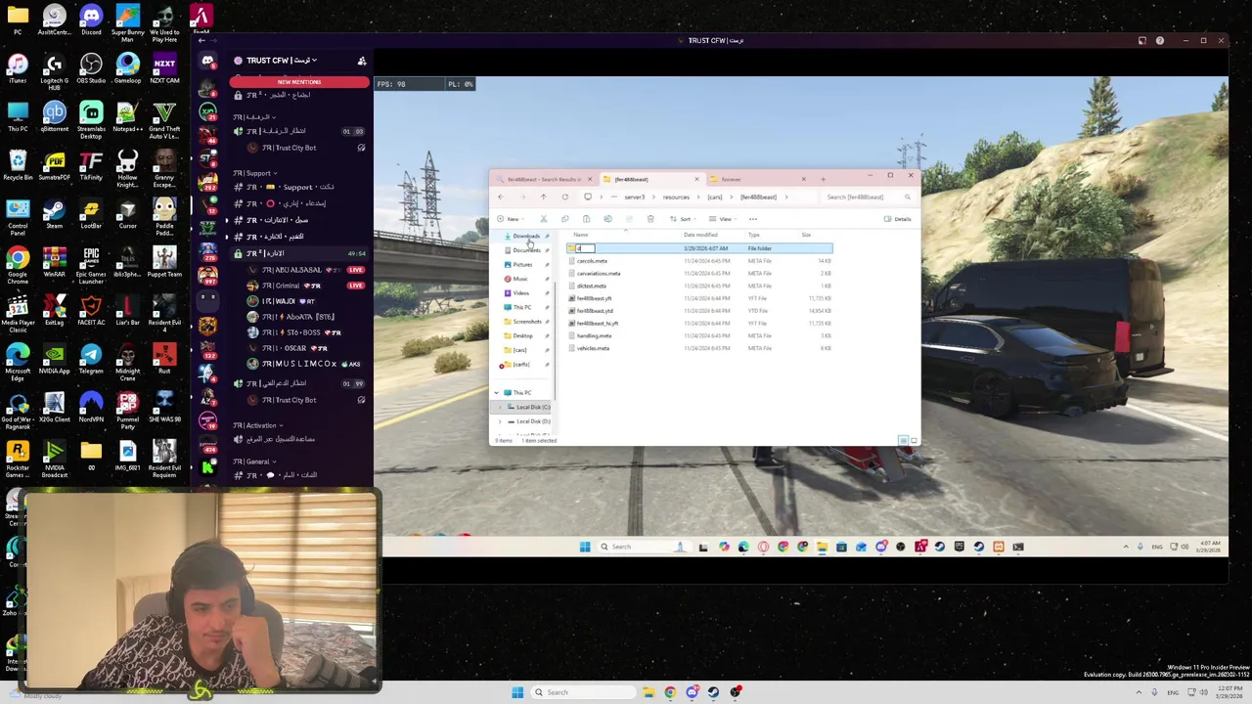Expand chevron after [fer488beast] in address bar
This screenshot has height=704, width=1252.
[786, 197]
